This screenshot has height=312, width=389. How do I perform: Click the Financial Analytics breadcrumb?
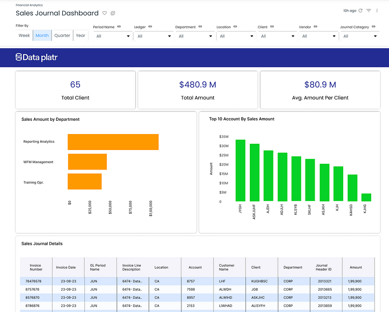pos(29,5)
